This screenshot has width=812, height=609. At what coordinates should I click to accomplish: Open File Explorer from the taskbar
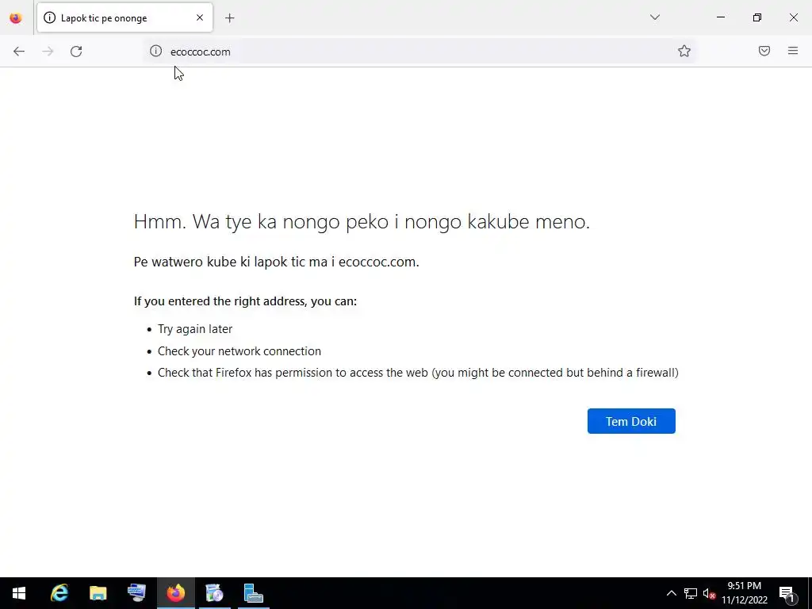(98, 593)
